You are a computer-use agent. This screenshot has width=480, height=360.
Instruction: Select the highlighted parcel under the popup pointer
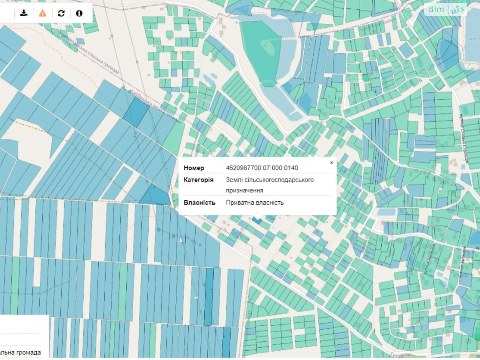pos(257,220)
